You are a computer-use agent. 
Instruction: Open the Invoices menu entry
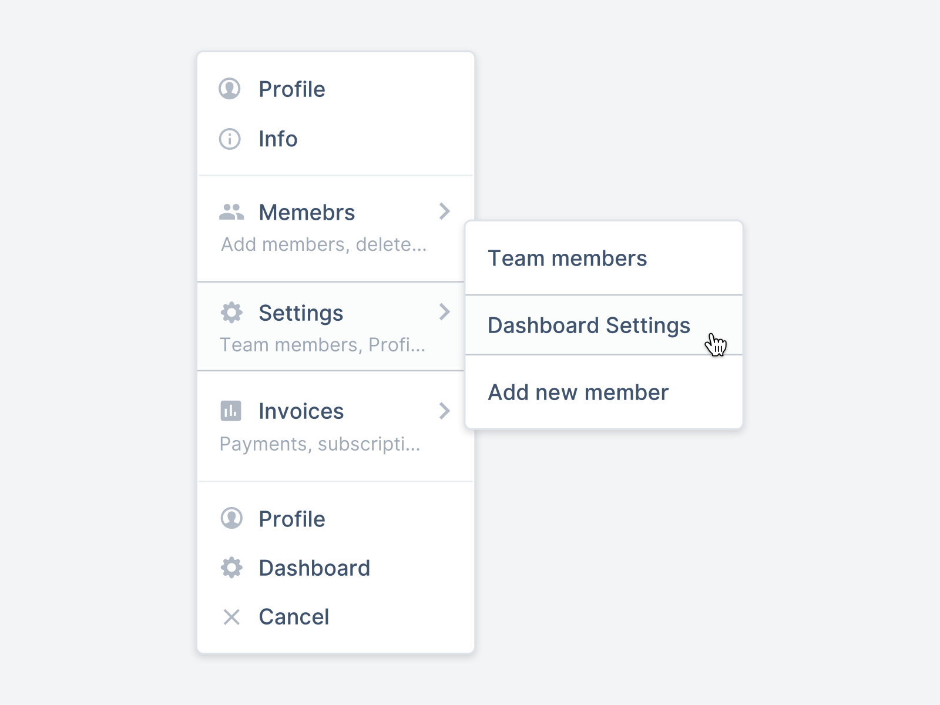tap(301, 411)
